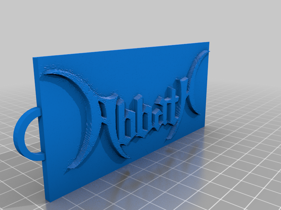
Task: Click the top-right corner of the blue plate
Action: point(209,42)
